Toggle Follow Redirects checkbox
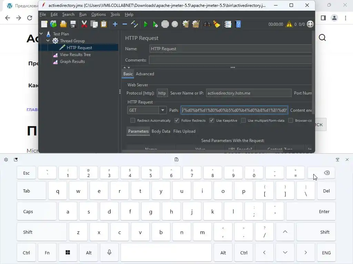 tap(177, 121)
